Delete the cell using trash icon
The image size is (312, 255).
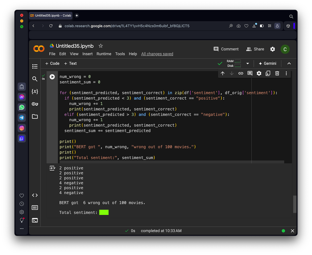pyautogui.click(x=277, y=73)
